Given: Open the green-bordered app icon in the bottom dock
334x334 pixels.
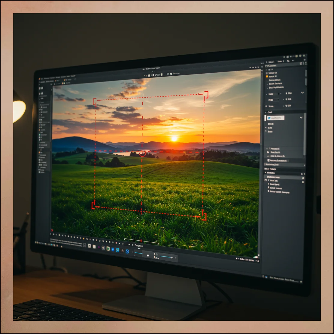Looking at the screenshot, I should [x=108, y=249].
